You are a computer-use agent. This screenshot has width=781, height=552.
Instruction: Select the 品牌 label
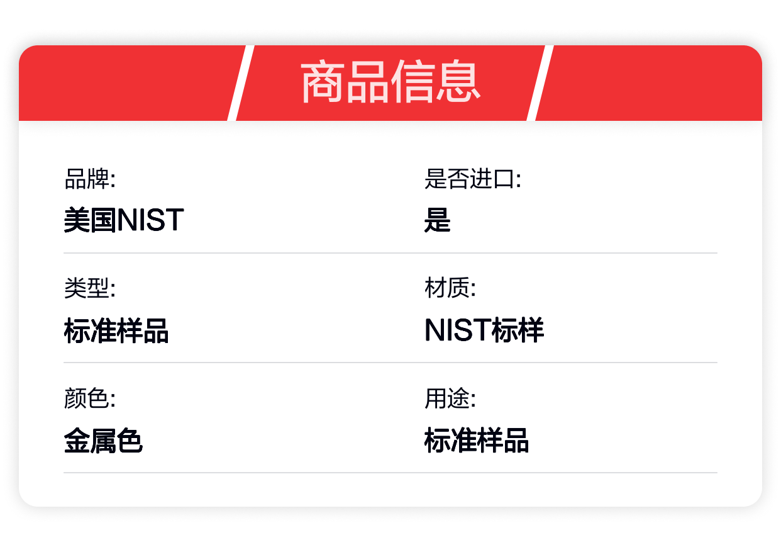tap(89, 179)
